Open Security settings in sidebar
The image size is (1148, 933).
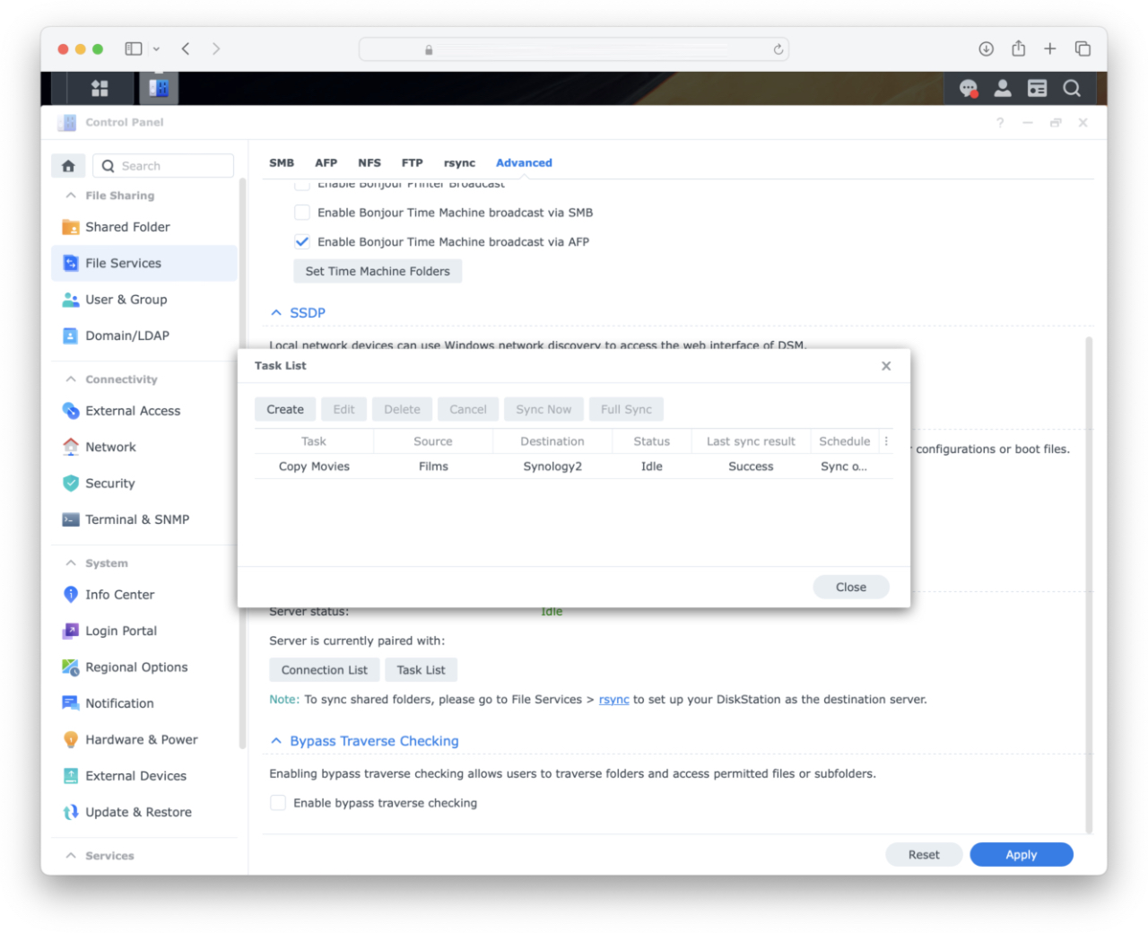pos(110,483)
